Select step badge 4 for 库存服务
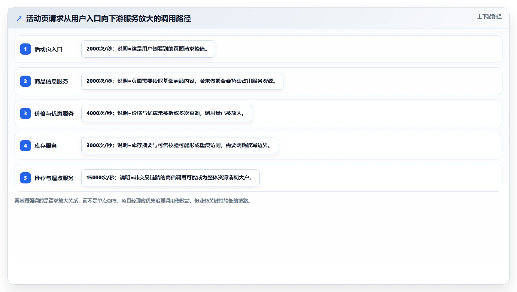This screenshot has width=517, height=292. (25, 146)
